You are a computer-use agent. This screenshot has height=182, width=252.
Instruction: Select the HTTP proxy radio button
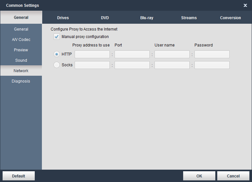pos(57,54)
